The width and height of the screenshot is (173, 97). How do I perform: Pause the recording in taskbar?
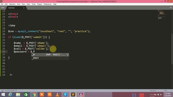134,95
